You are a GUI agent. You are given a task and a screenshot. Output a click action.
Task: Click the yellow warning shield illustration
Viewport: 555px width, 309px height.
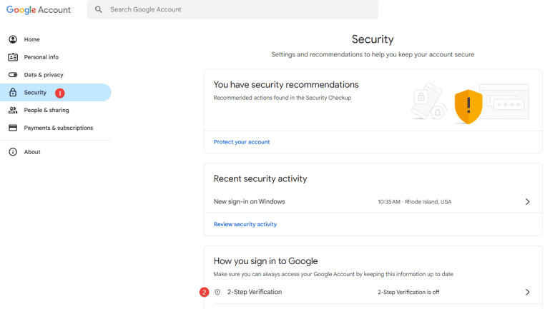(x=468, y=106)
